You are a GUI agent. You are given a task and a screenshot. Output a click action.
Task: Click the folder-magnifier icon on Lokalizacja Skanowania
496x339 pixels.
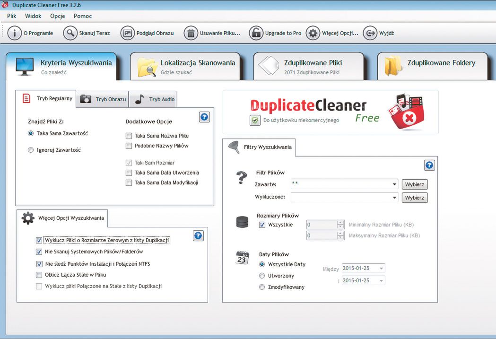tap(147, 67)
